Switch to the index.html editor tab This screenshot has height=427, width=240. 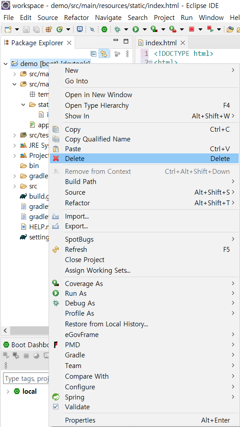[161, 43]
